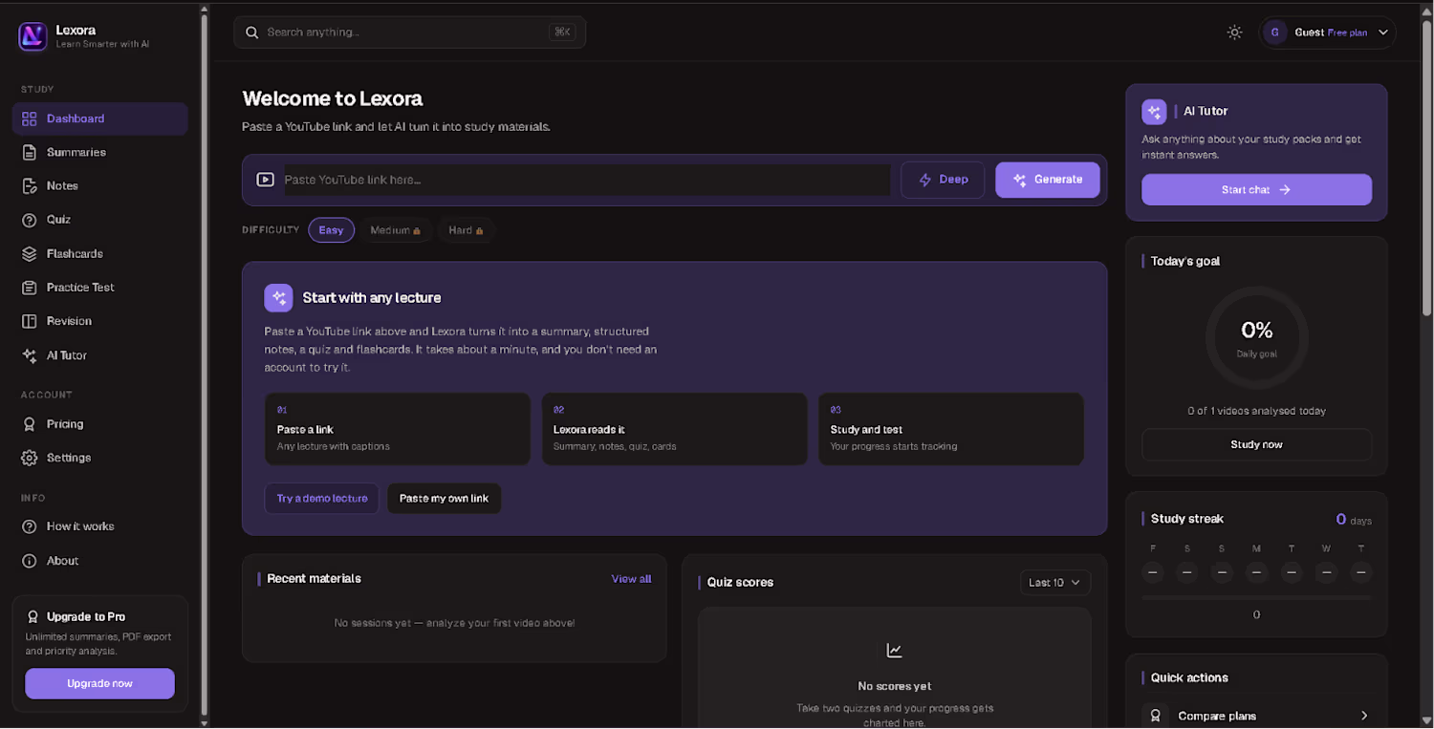Select Easy difficulty
The height and width of the screenshot is (729, 1434).
coord(331,230)
